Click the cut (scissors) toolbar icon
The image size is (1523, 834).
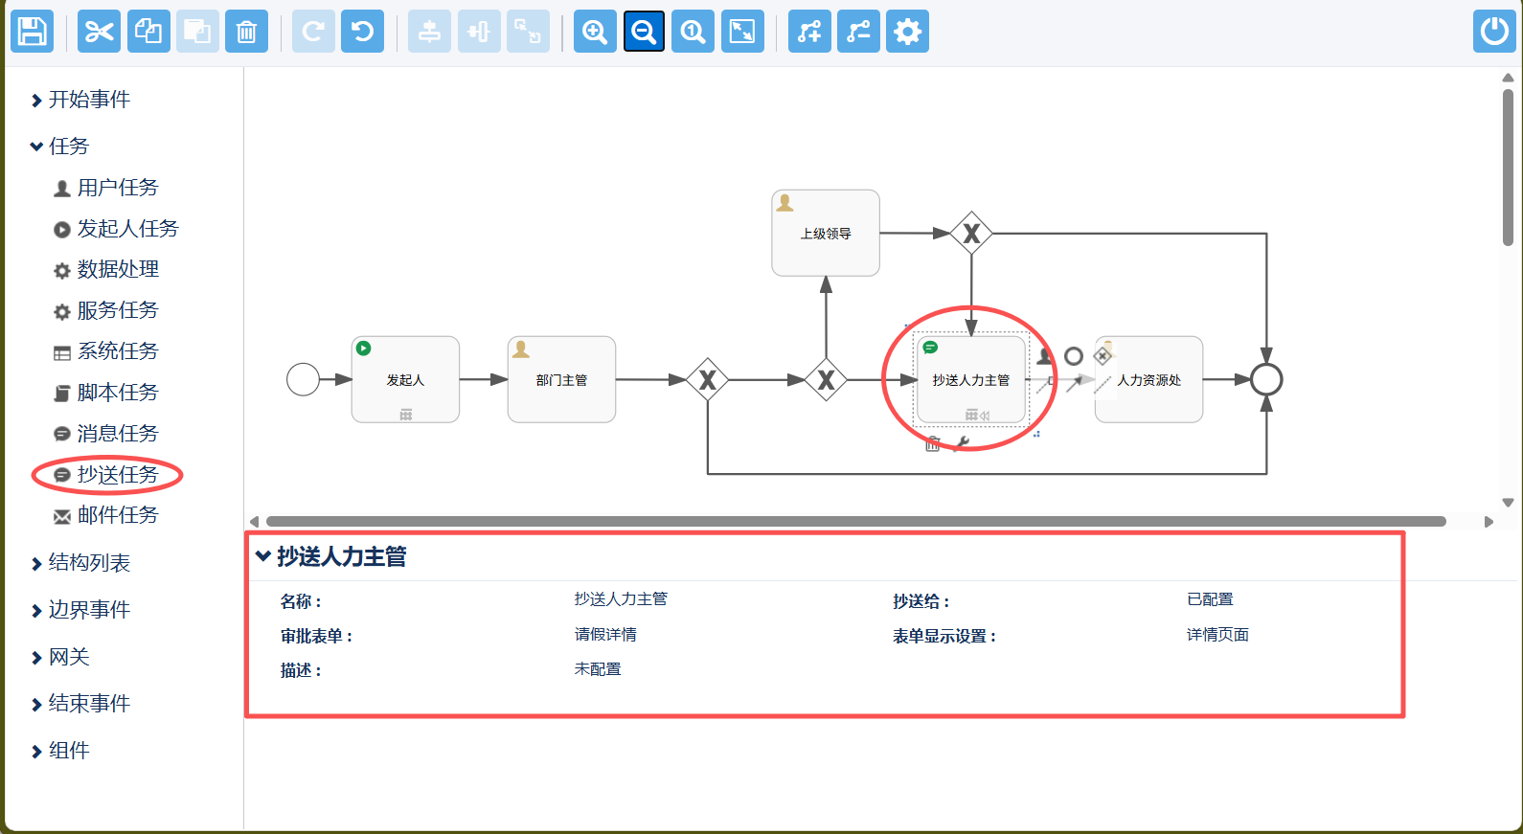99,32
